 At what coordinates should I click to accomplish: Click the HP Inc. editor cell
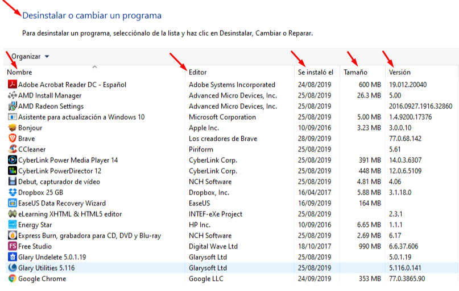(200, 225)
